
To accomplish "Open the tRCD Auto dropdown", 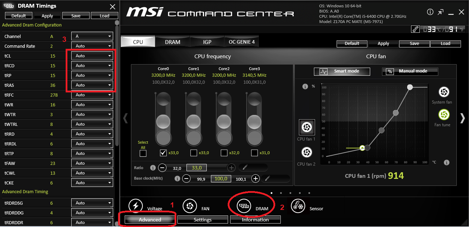I will pyautogui.click(x=92, y=66).
